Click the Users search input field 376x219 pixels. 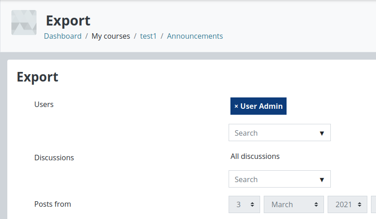point(280,132)
